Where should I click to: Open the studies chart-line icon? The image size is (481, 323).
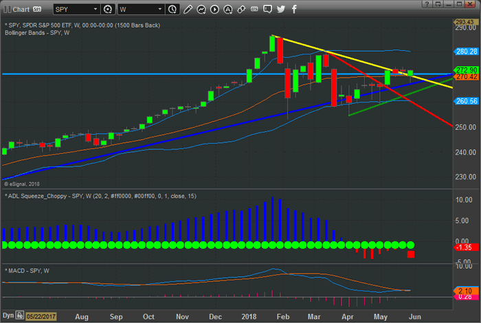click(x=201, y=10)
